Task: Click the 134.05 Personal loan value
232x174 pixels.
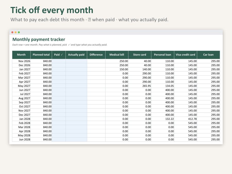Action: click(x=163, y=86)
